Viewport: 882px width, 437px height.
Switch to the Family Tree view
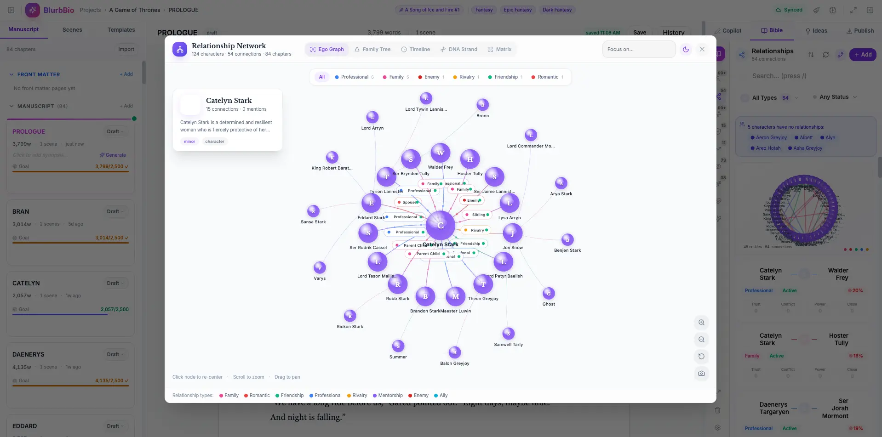(x=372, y=49)
